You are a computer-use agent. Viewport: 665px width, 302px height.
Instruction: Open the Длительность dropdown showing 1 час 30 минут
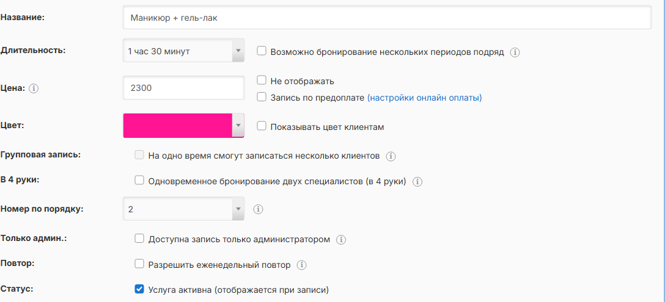183,51
